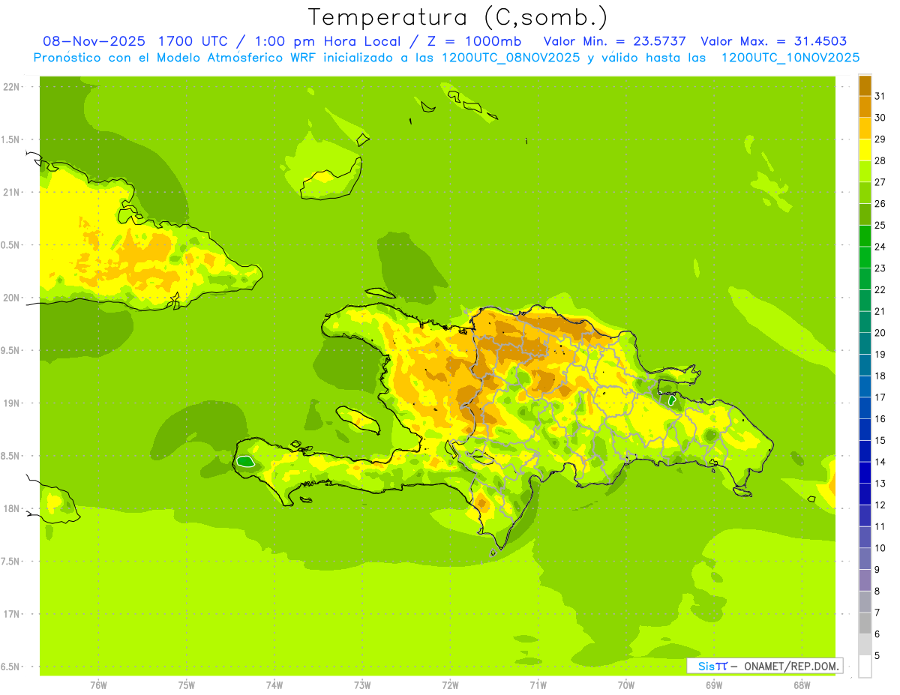This screenshot has height=695, width=900.
Task: Click the '18N' latitude axis label
Action: click(10, 508)
